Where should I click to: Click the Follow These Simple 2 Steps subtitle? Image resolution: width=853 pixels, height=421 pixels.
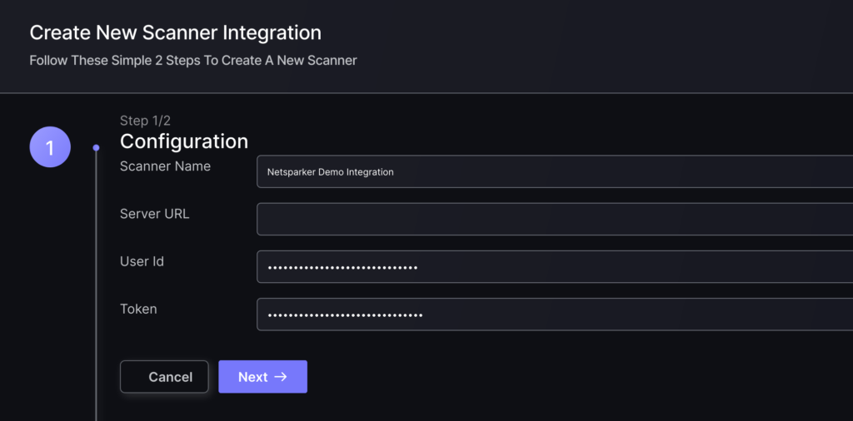click(x=193, y=60)
